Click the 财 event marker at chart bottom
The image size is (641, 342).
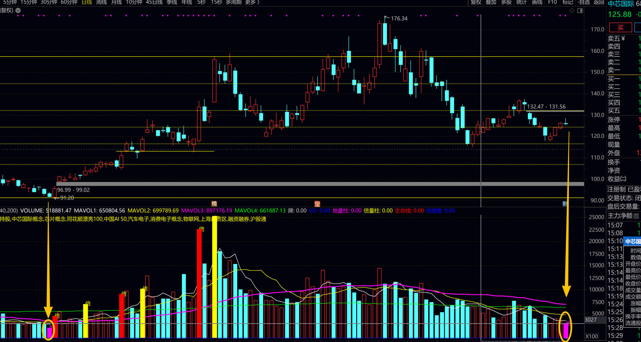tap(565, 203)
